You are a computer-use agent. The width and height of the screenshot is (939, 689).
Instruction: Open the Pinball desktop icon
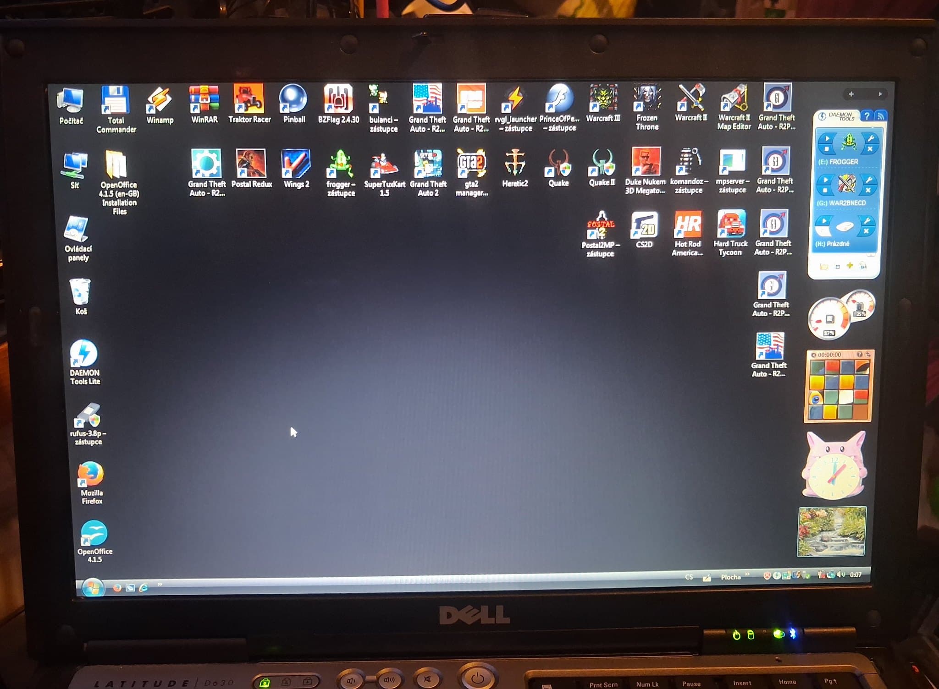click(294, 104)
